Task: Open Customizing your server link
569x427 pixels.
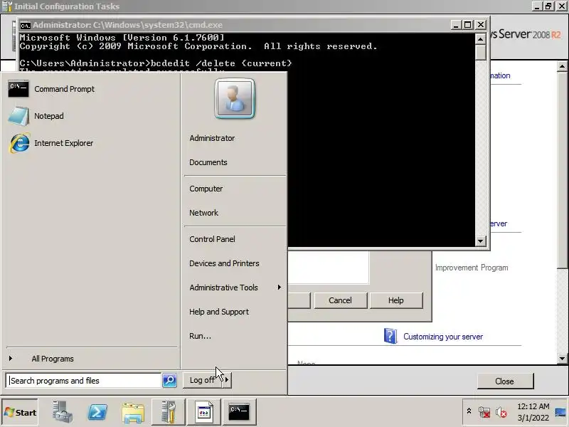Action: [x=443, y=337]
